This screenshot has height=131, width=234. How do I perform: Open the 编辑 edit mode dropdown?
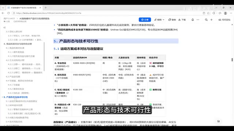click(159, 20)
